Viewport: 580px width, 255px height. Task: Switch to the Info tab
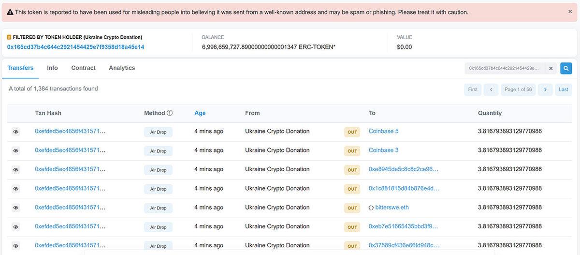(52, 68)
